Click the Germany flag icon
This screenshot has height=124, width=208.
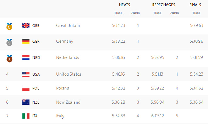click(x=26, y=41)
